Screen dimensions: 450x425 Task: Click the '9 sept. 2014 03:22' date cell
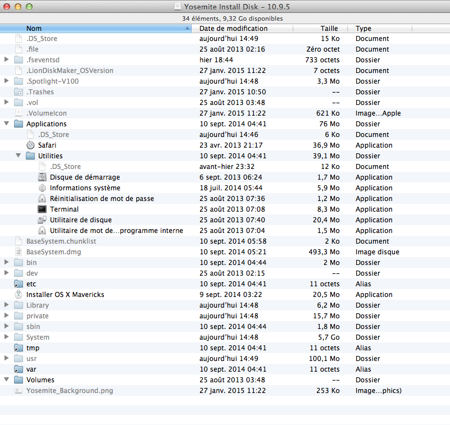pos(231,295)
